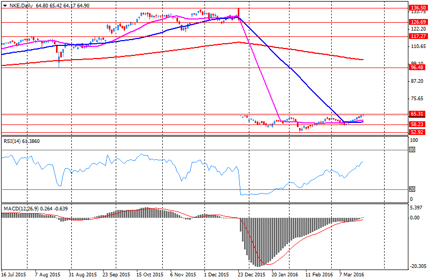Click the 58.23 red price tag
429x279 pixels.
click(x=417, y=124)
